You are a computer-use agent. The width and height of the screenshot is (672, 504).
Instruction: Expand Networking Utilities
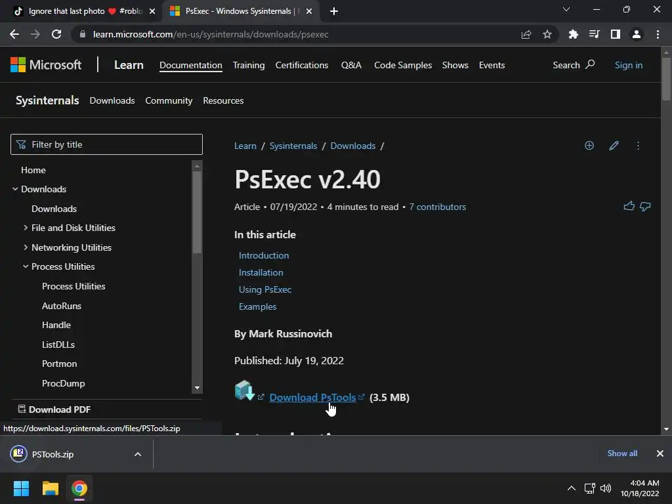26,247
